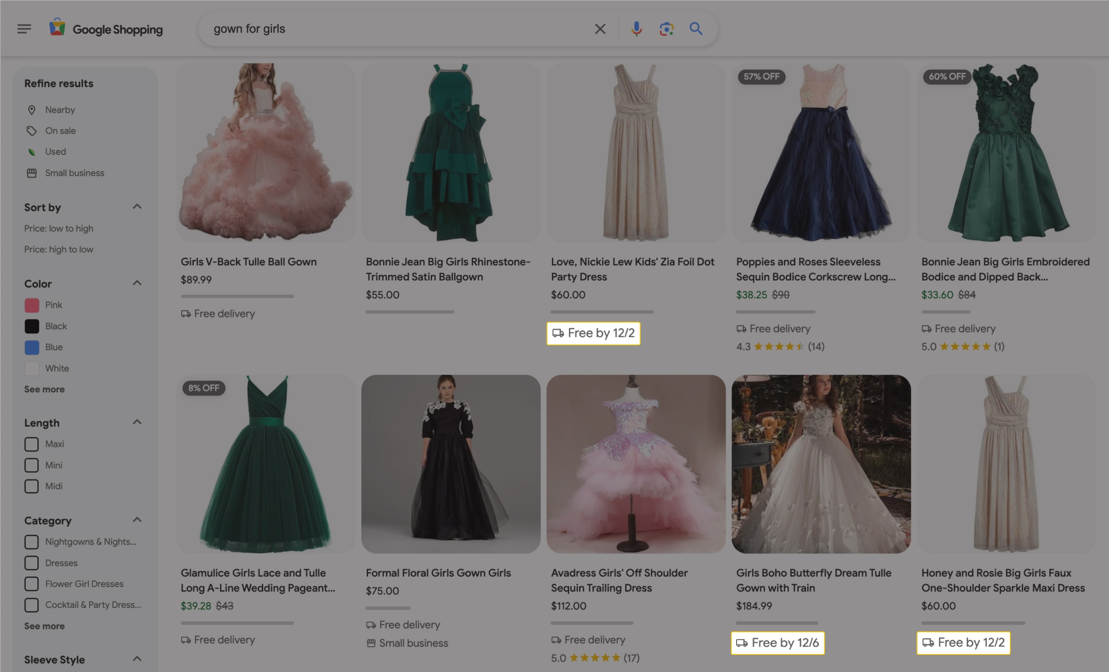
Task: Click 4.3 star rating of Poppies and Roses
Action: (780, 346)
